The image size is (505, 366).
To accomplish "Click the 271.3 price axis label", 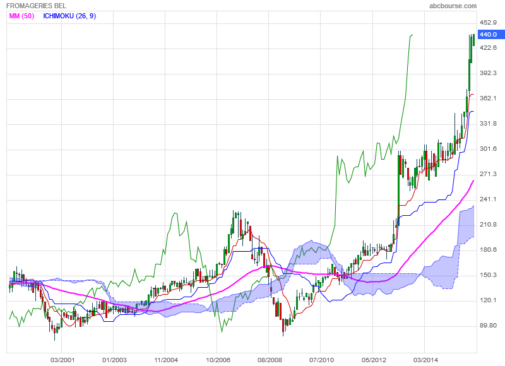I will [488, 174].
